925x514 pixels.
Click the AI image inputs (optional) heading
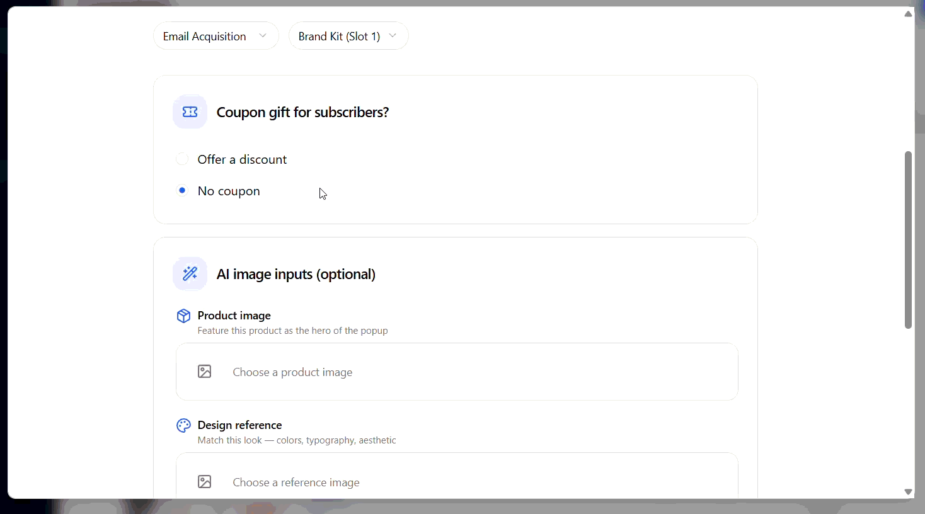pyautogui.click(x=296, y=274)
